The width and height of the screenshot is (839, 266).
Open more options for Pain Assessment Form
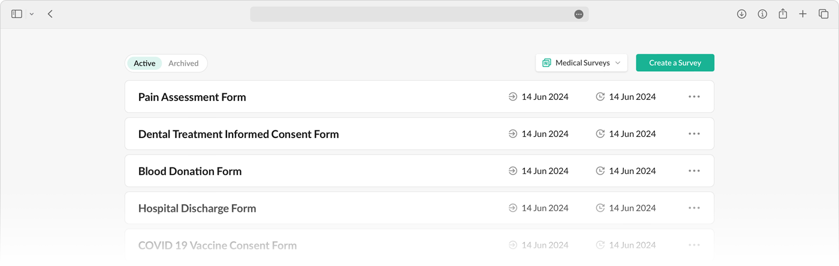click(x=694, y=97)
